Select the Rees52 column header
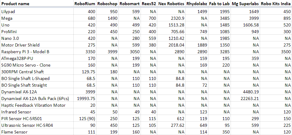Image resolution: width=292 pixels, height=135 pixels. 149,4
